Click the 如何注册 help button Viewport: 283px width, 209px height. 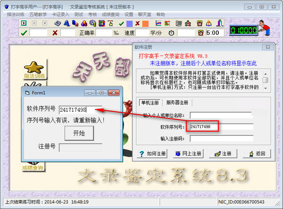click(x=155, y=154)
